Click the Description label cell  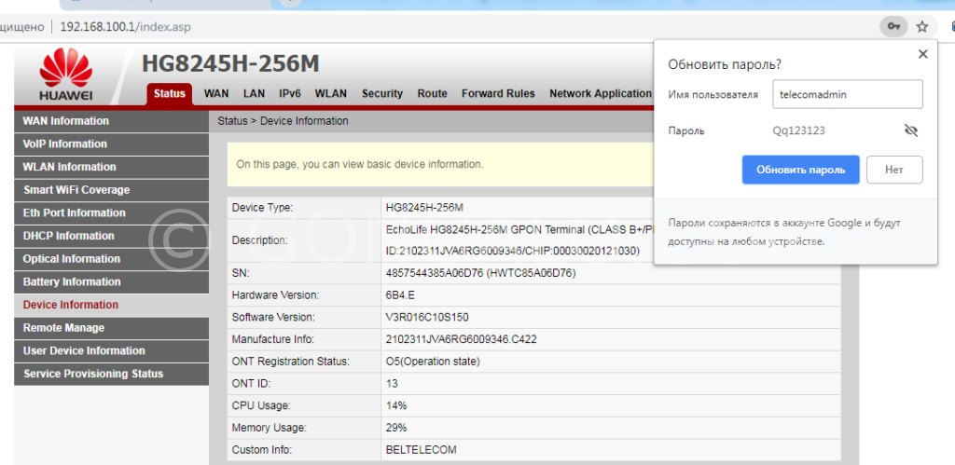[304, 240]
